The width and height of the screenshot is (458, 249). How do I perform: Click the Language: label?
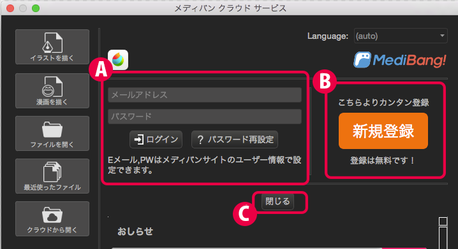(x=328, y=36)
